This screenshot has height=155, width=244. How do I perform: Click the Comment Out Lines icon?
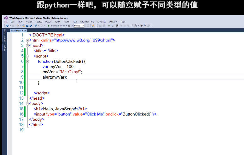(x=109, y=26)
